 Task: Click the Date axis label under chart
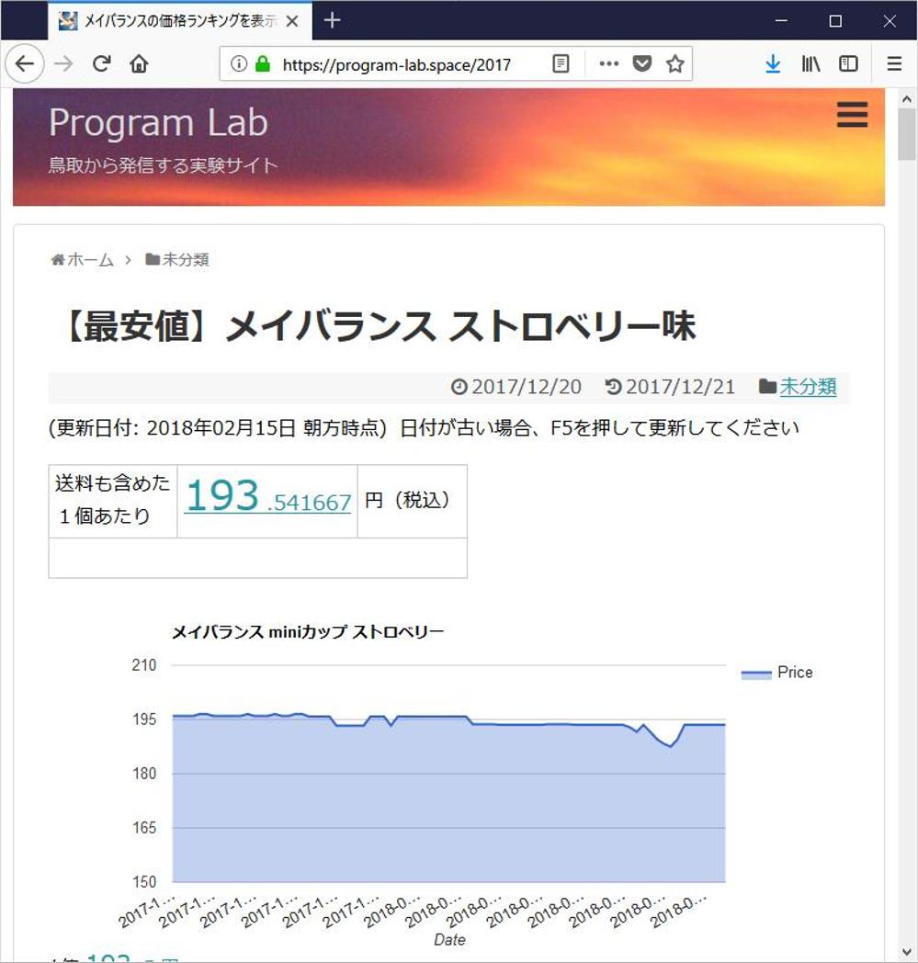(x=449, y=940)
